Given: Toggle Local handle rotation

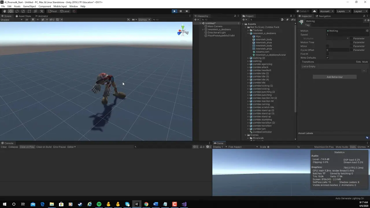Looking at the screenshot, I should pyautogui.click(x=64, y=11).
